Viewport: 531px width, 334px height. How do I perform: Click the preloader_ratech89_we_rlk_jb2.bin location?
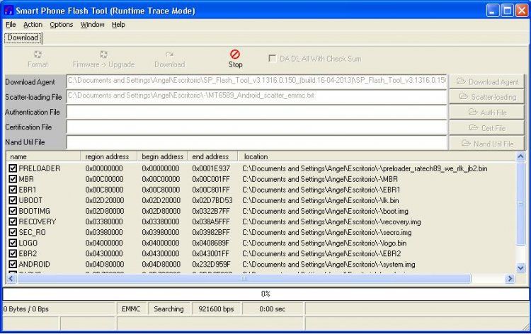[x=365, y=168]
